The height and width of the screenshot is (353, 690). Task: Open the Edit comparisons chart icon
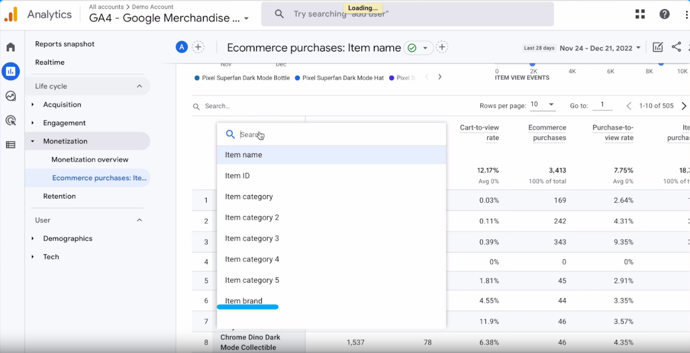658,47
